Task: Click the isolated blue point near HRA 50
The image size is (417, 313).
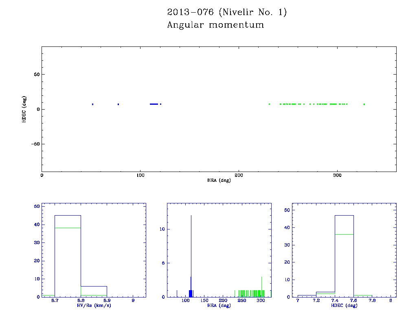Action: pos(92,104)
